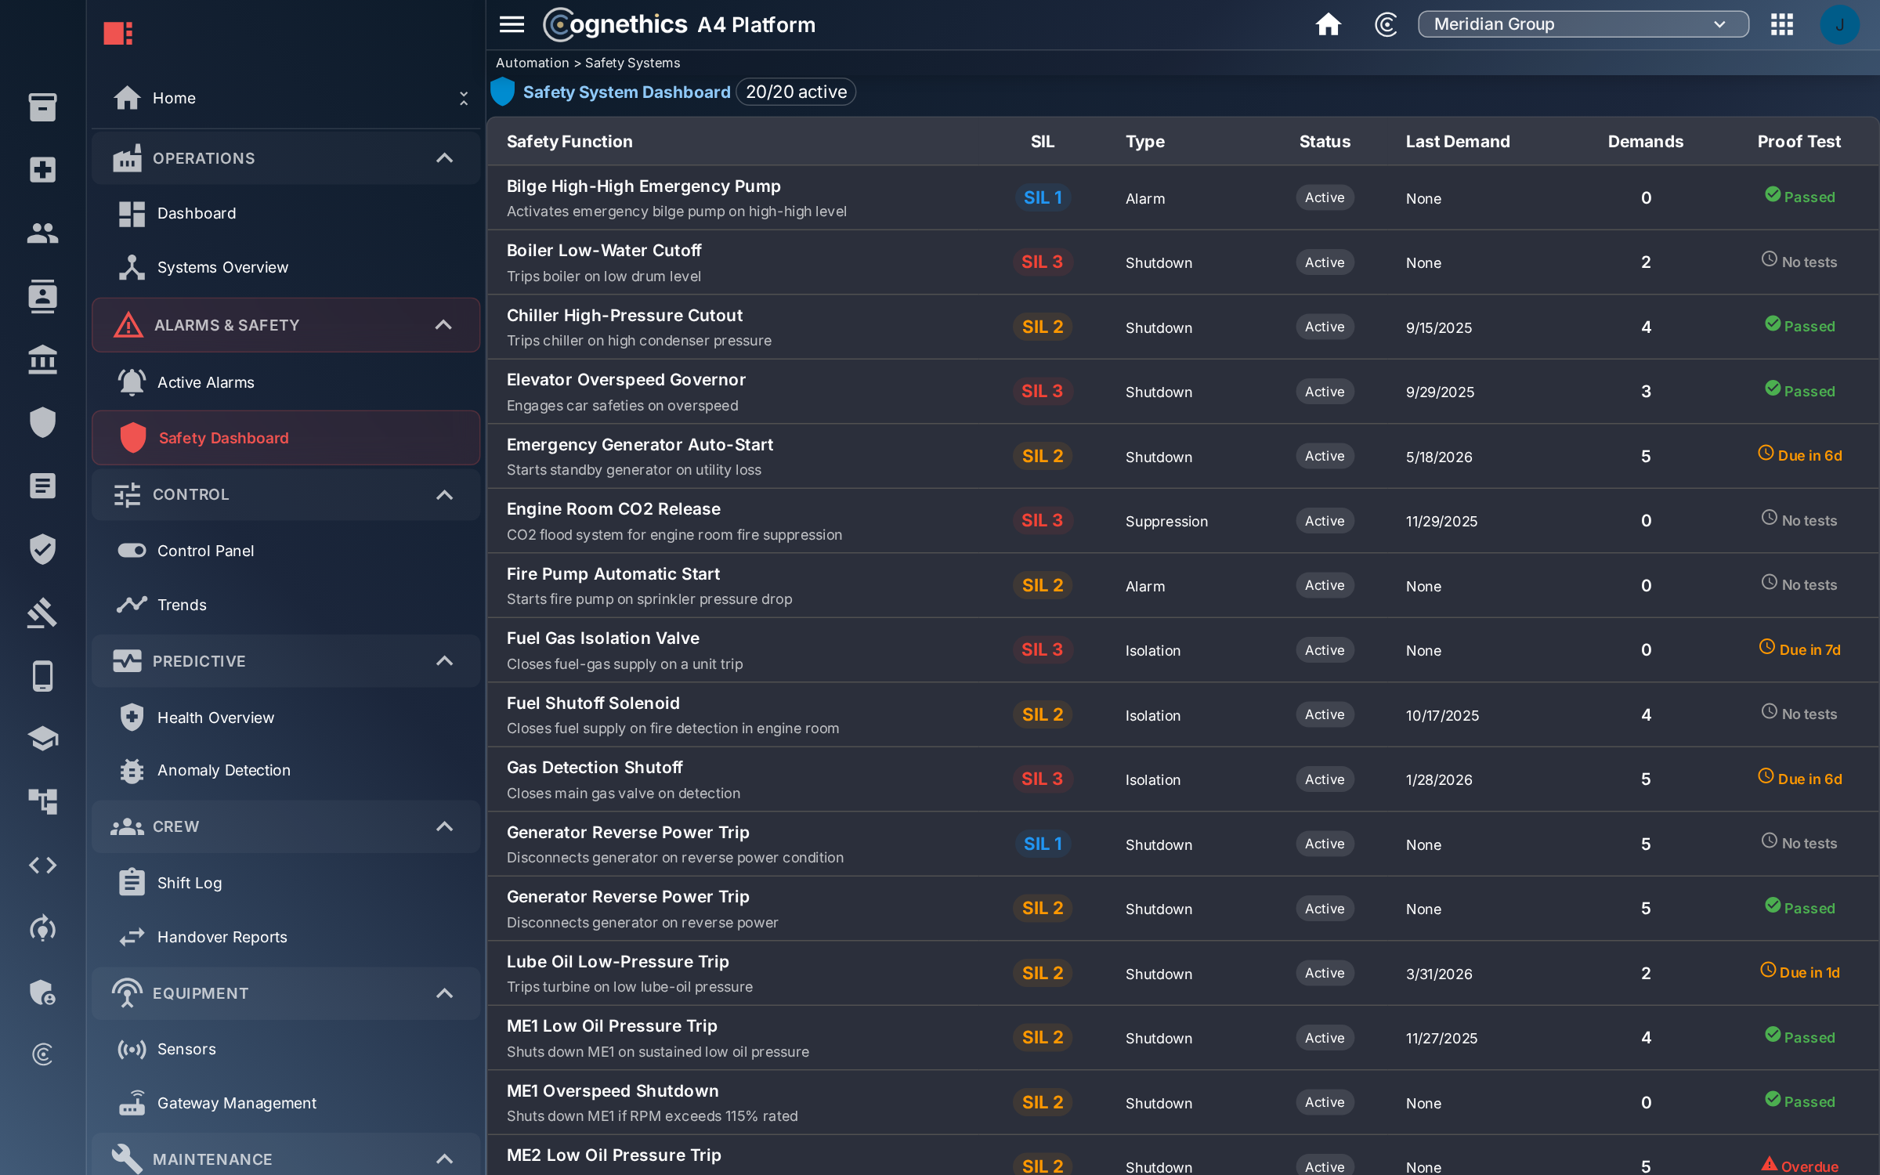Click the bank building icon in the left rail
1880x1175 pixels.
(42, 360)
